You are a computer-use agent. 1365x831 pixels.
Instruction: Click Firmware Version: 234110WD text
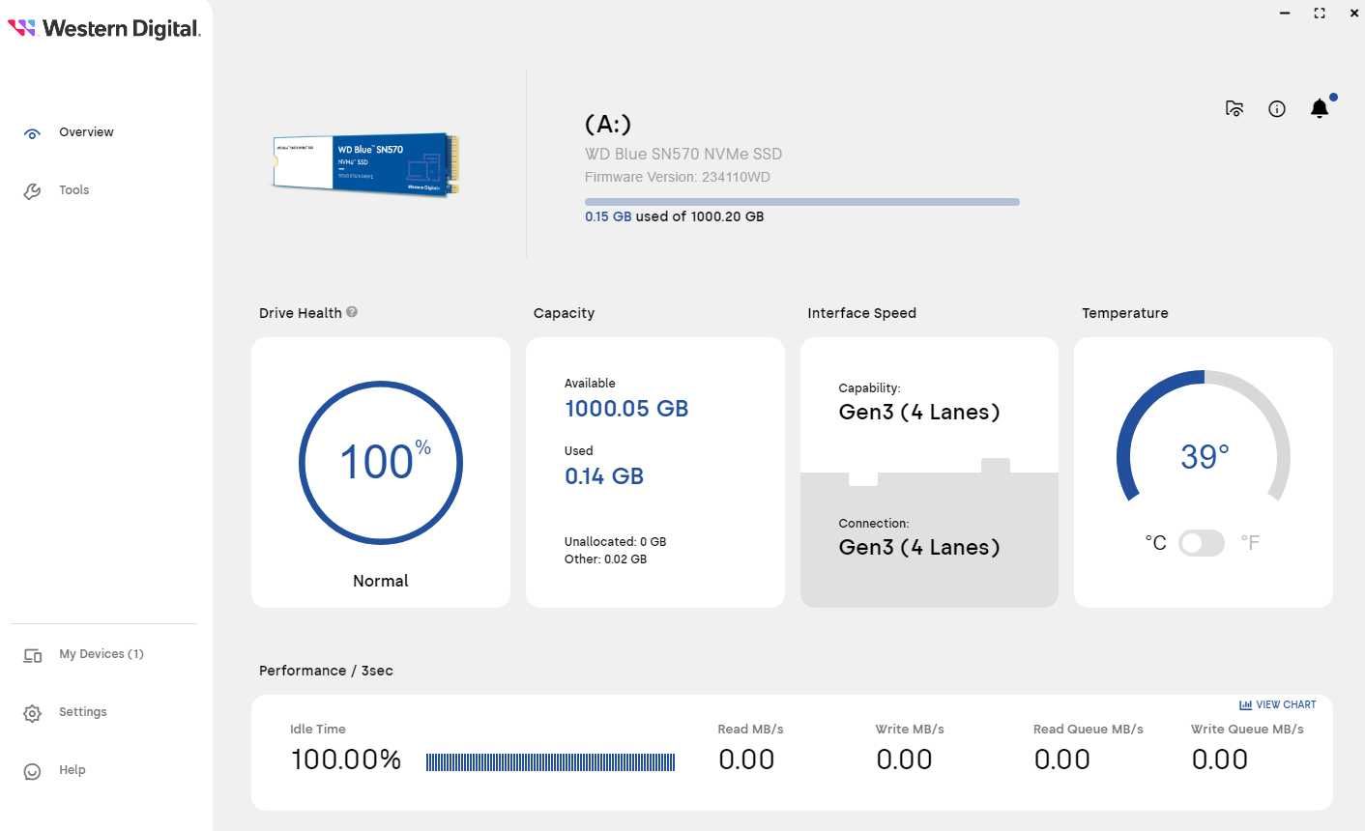coord(678,177)
